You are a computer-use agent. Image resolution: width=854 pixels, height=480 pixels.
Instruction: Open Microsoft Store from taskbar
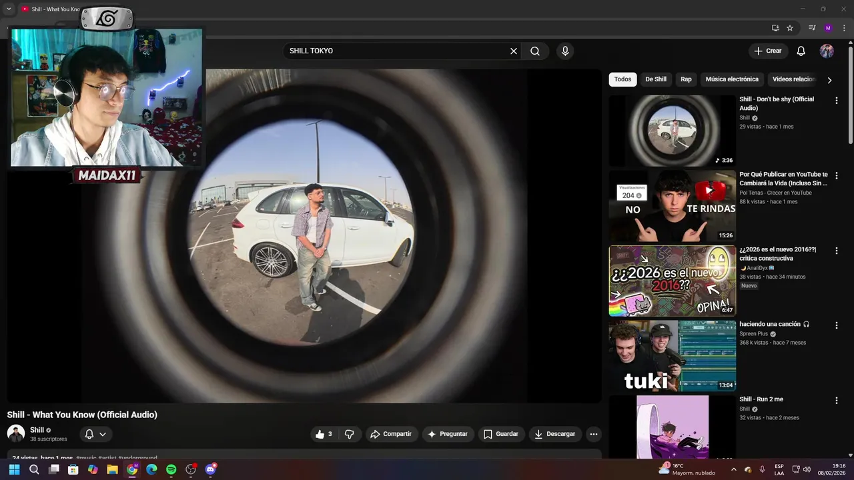point(73,469)
